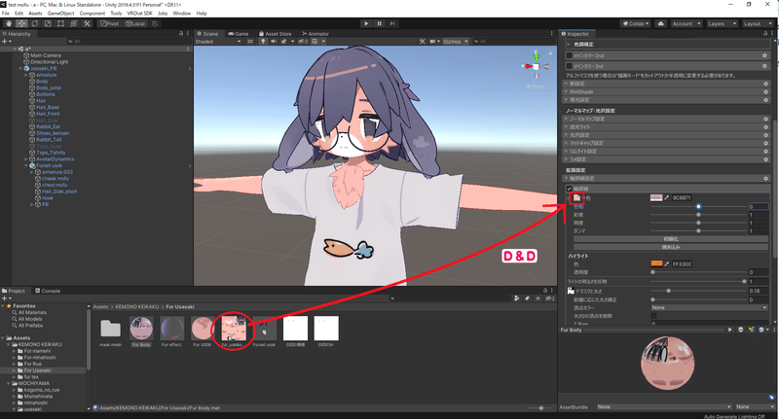779x419 pixels.
Task: Select the Fur Body material asset
Action: [x=141, y=329]
